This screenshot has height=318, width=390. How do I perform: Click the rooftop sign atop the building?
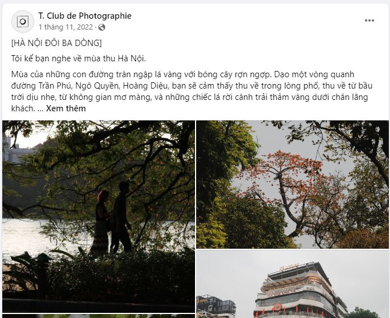tap(289, 267)
